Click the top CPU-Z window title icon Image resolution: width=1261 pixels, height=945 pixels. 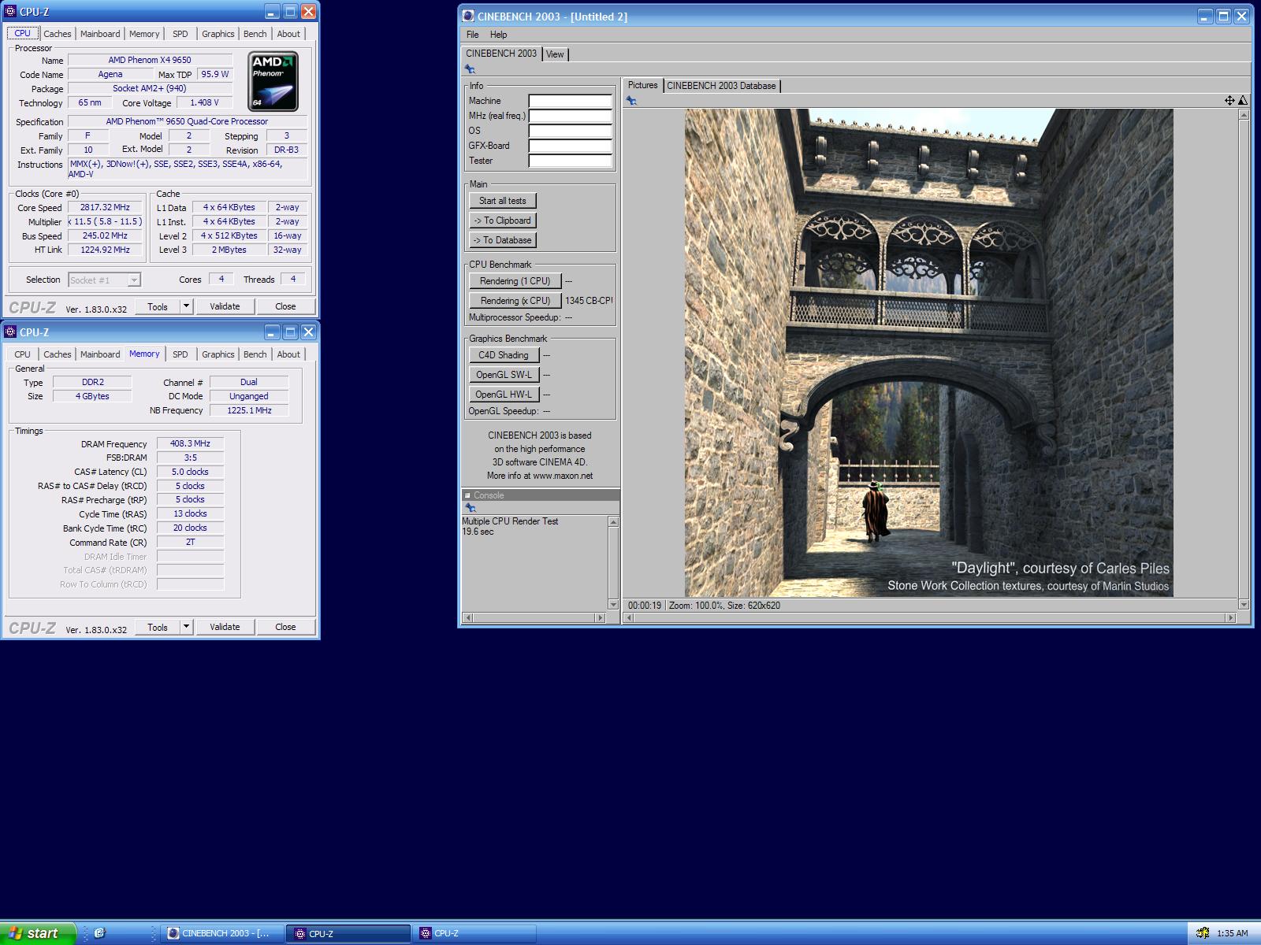10,12
